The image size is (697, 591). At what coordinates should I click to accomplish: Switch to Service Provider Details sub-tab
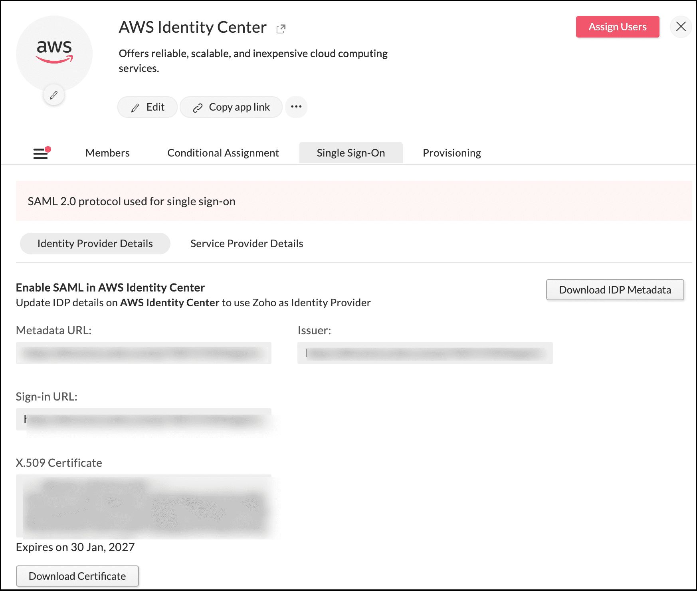[x=247, y=244]
